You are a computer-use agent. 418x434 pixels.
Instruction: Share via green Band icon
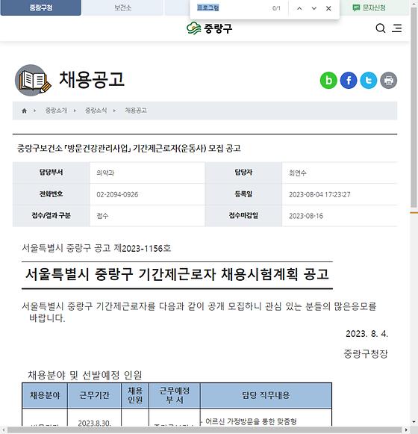coord(328,80)
